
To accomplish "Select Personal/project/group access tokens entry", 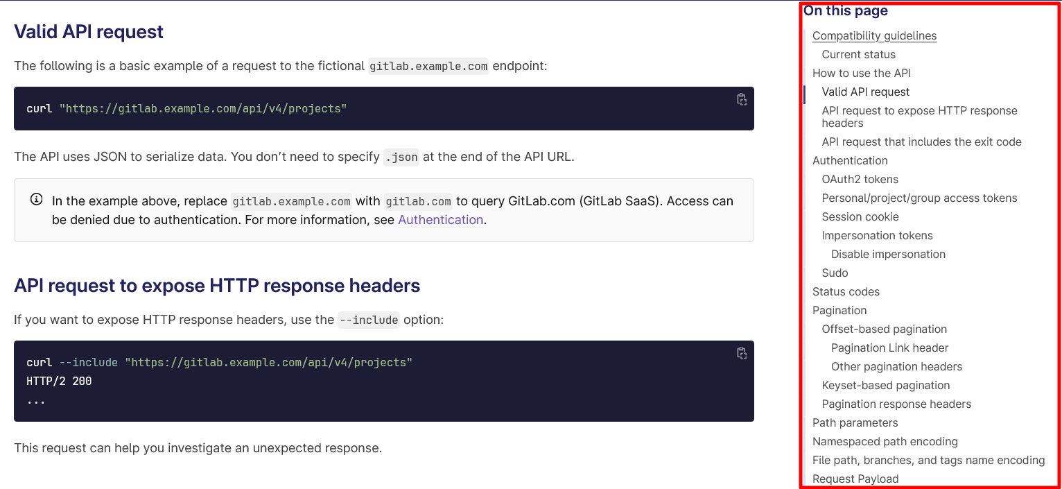I will (x=919, y=198).
